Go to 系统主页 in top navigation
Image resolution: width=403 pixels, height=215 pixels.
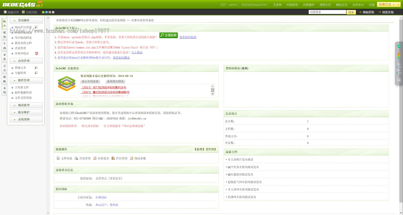(x=325, y=5)
